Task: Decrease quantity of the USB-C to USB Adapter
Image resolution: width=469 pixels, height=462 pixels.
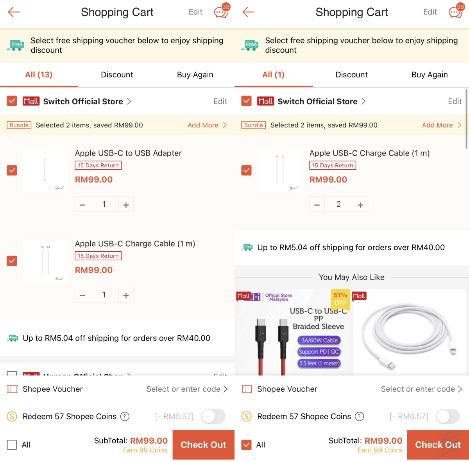Action: [82, 204]
